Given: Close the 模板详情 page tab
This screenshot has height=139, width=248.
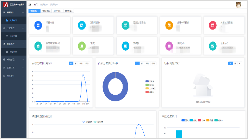Looking at the screenshot, I should click(72, 11).
